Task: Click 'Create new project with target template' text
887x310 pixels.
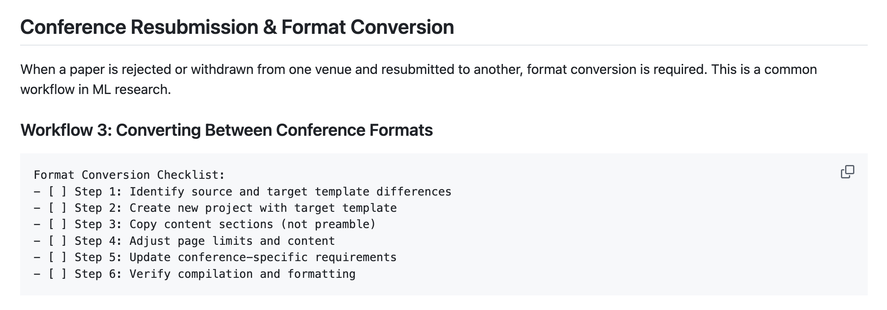Action: [x=263, y=208]
